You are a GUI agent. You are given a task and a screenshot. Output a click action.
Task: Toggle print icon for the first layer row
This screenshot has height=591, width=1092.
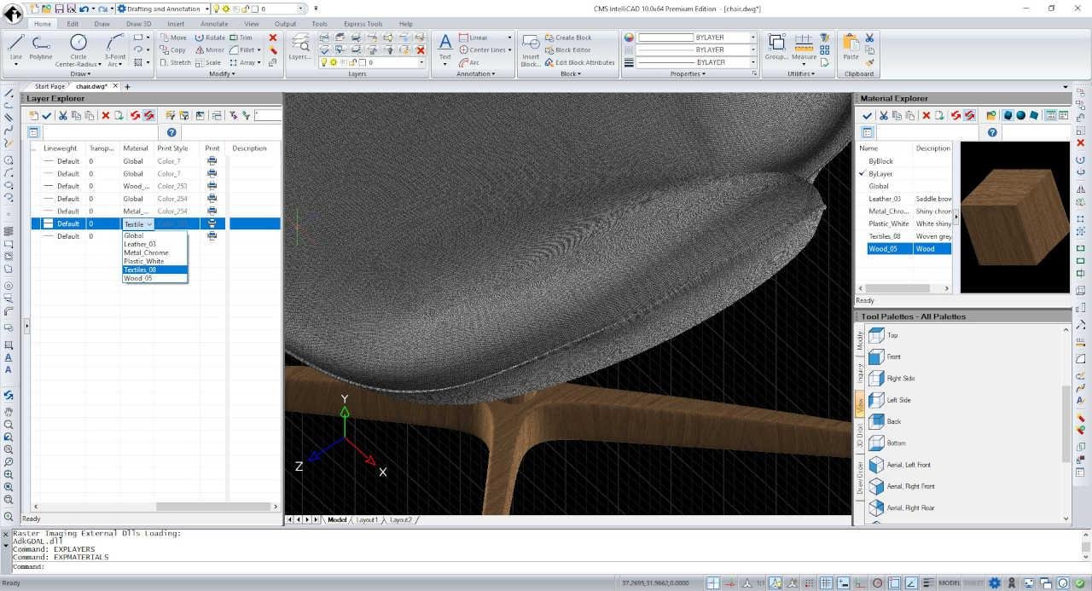point(212,161)
